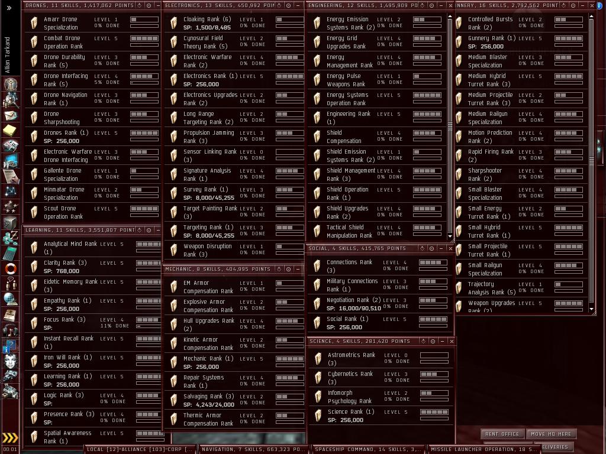Open the agent face portrait icon

[11, 361]
